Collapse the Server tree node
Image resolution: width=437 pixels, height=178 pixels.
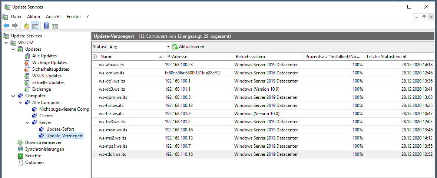(x=27, y=122)
